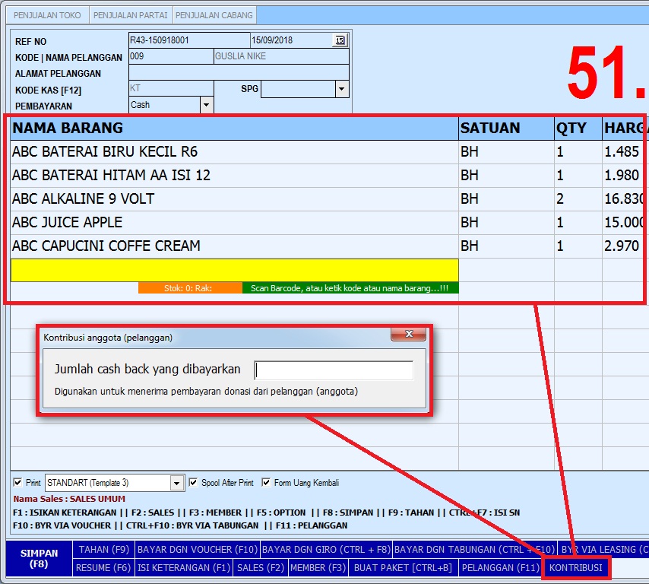This screenshot has width=649, height=584.
Task: Open the date picker calendar icon
Action: [340, 40]
